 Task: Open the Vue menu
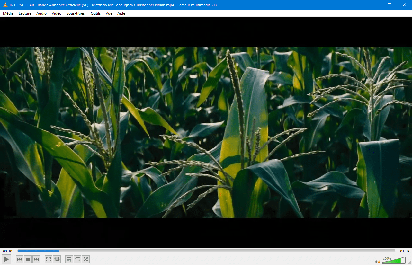[x=109, y=13]
